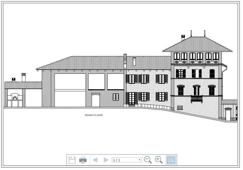Viewport: 243px width, 170px height.
Task: Print the drawing with printer icon
Action: [83, 160]
